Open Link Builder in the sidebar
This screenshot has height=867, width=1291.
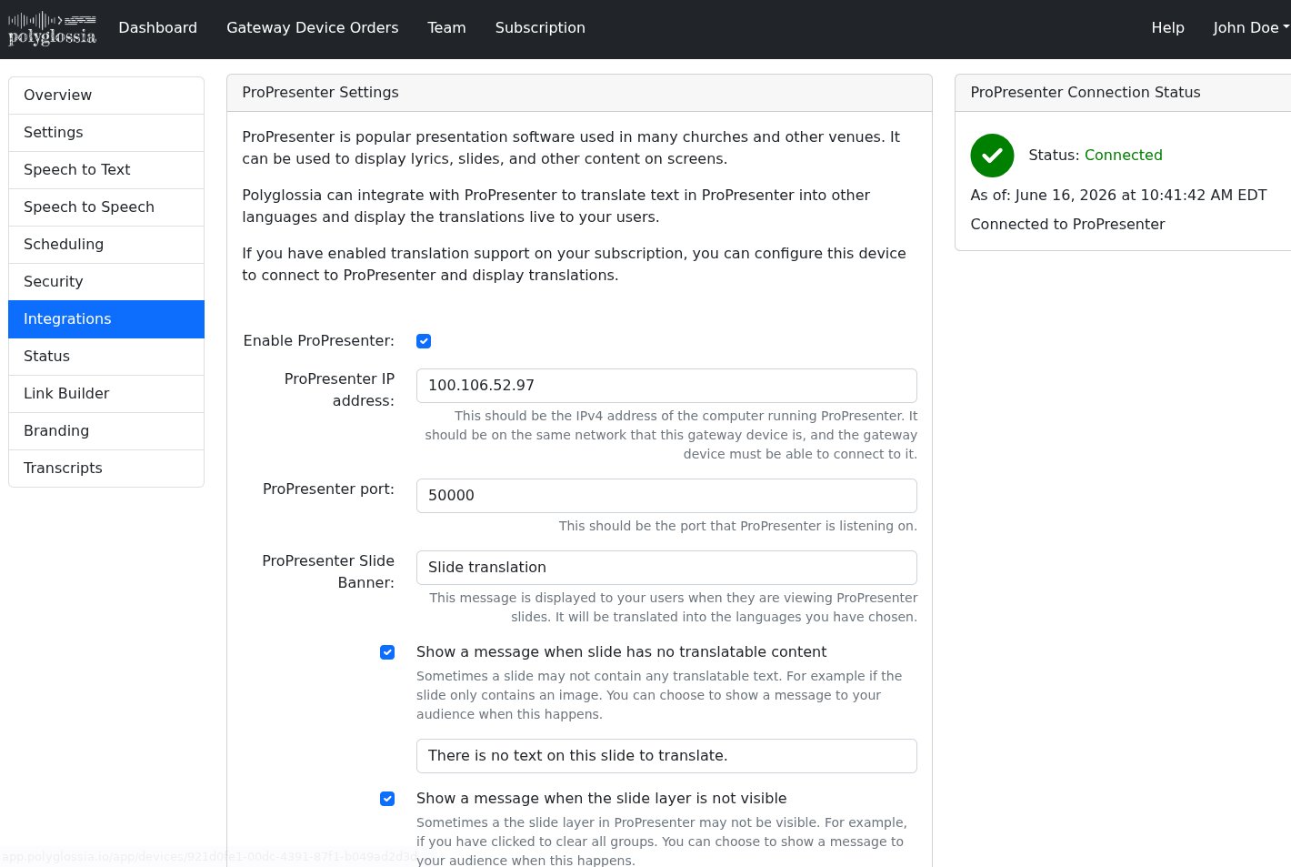tap(106, 394)
